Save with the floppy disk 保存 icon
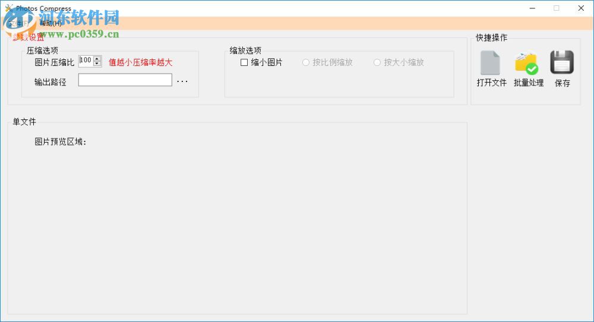 (x=562, y=62)
